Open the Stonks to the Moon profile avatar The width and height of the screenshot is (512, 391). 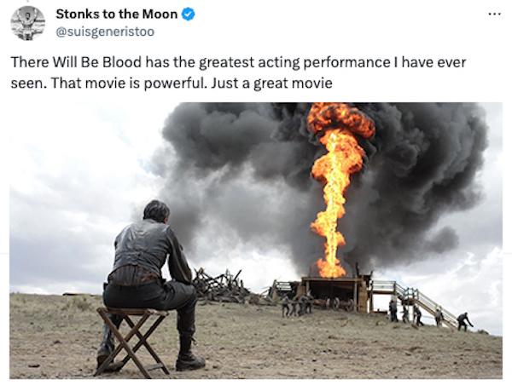[28, 23]
